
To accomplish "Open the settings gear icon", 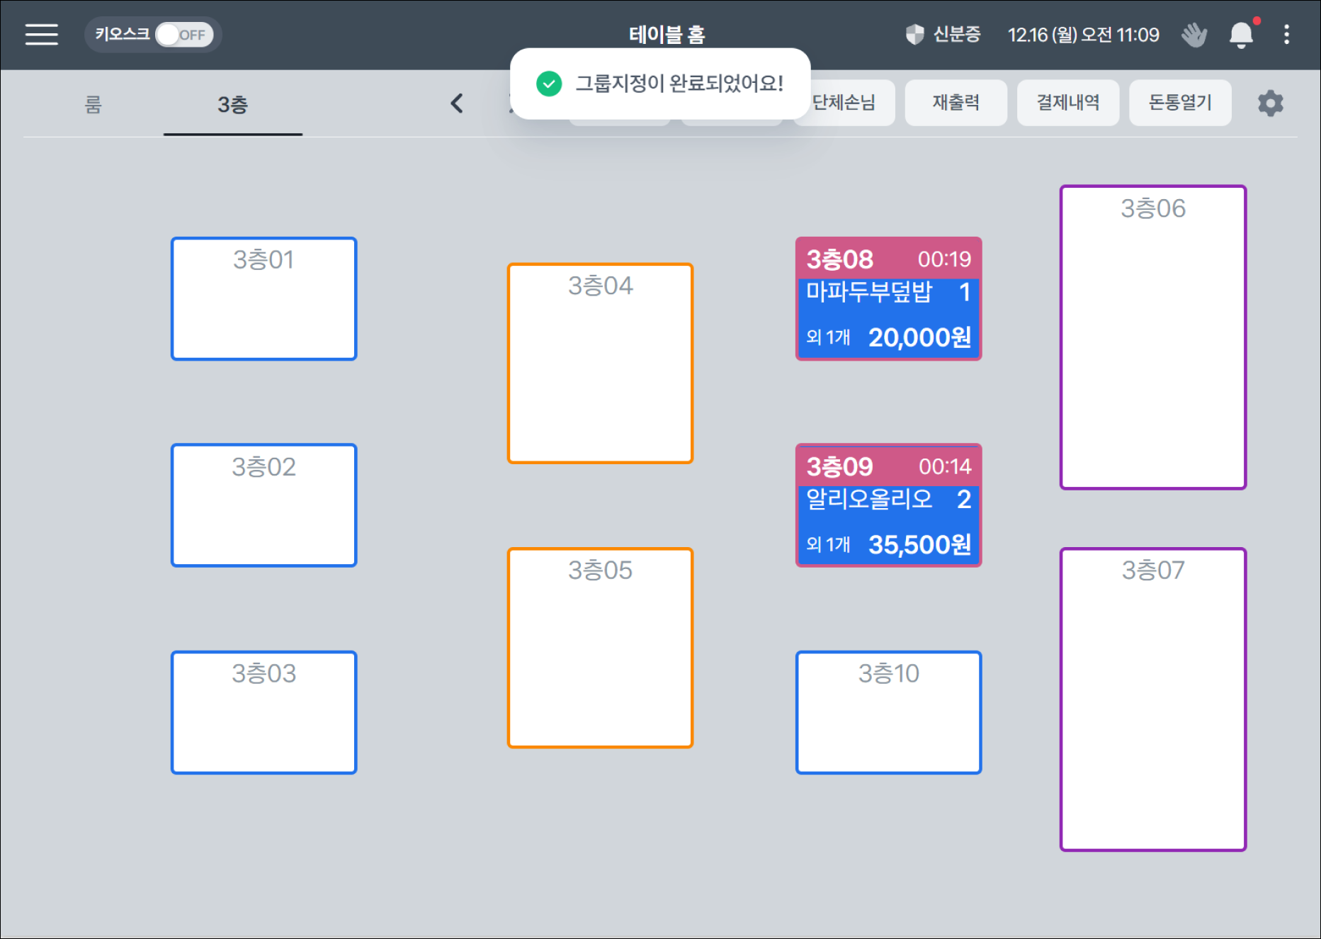I will (1270, 103).
